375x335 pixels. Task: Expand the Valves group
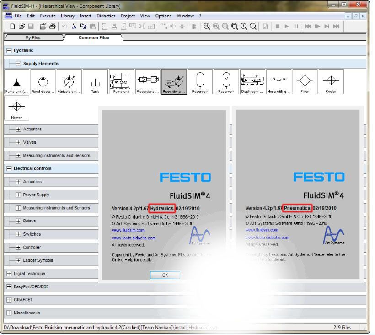point(18,142)
